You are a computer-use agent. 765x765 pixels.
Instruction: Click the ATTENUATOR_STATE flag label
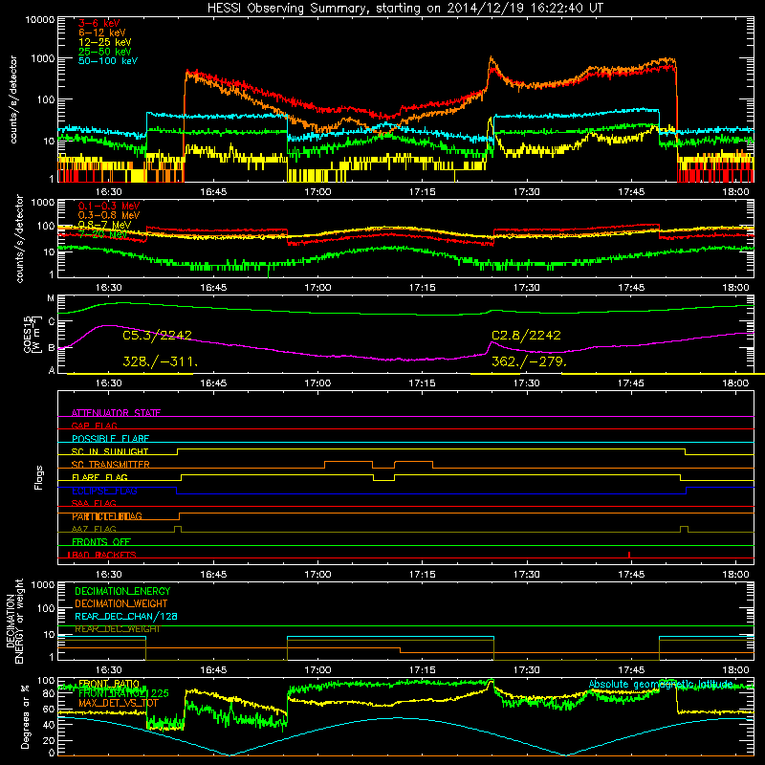(116, 413)
